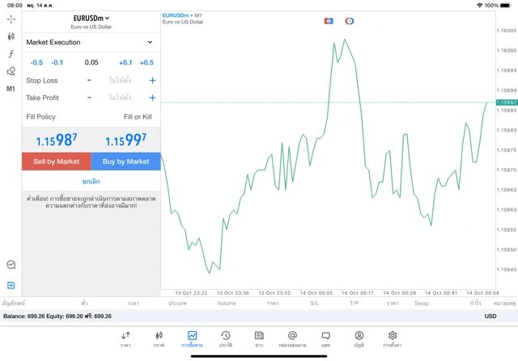The height and width of the screenshot is (361, 518).
Task: Change Fill Policy from Fill or Kill
Action: 91,117
